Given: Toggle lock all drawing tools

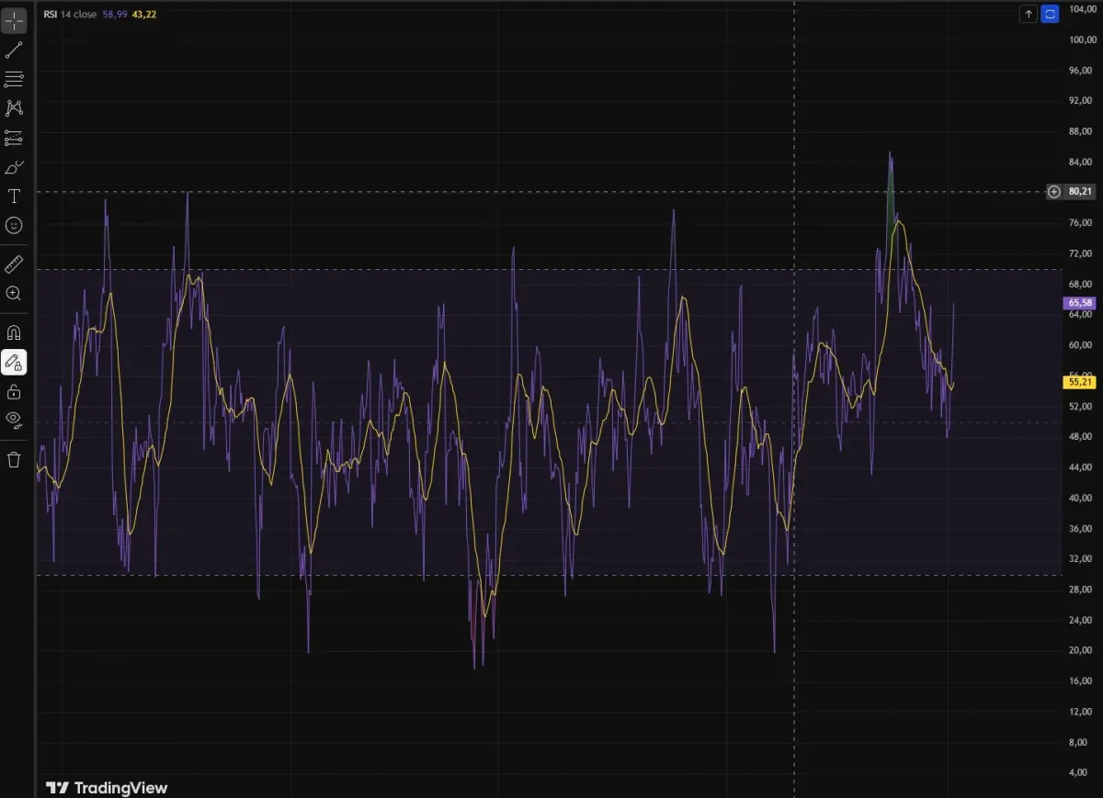Looking at the screenshot, I should 14,392.
